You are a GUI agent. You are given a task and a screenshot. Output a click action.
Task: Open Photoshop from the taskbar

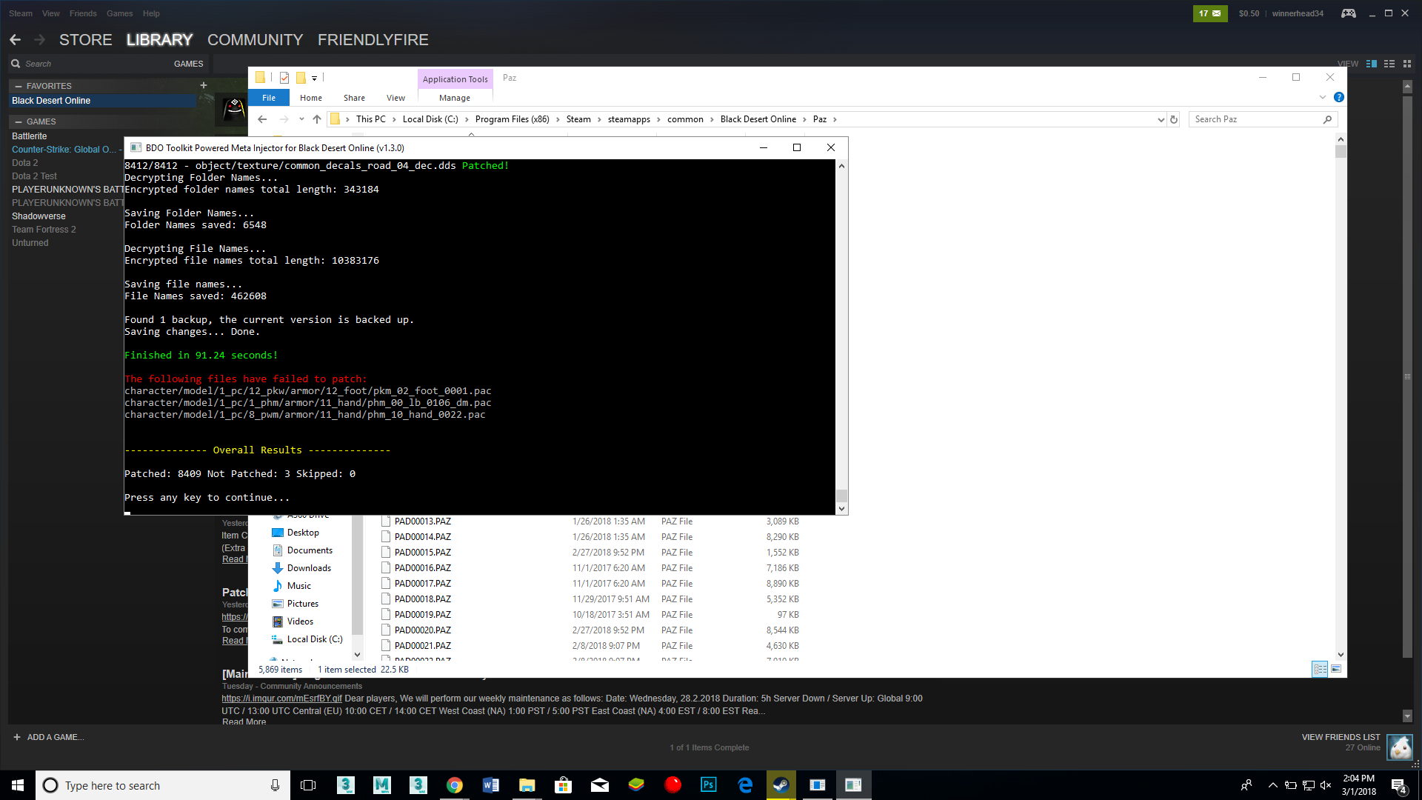pos(709,784)
